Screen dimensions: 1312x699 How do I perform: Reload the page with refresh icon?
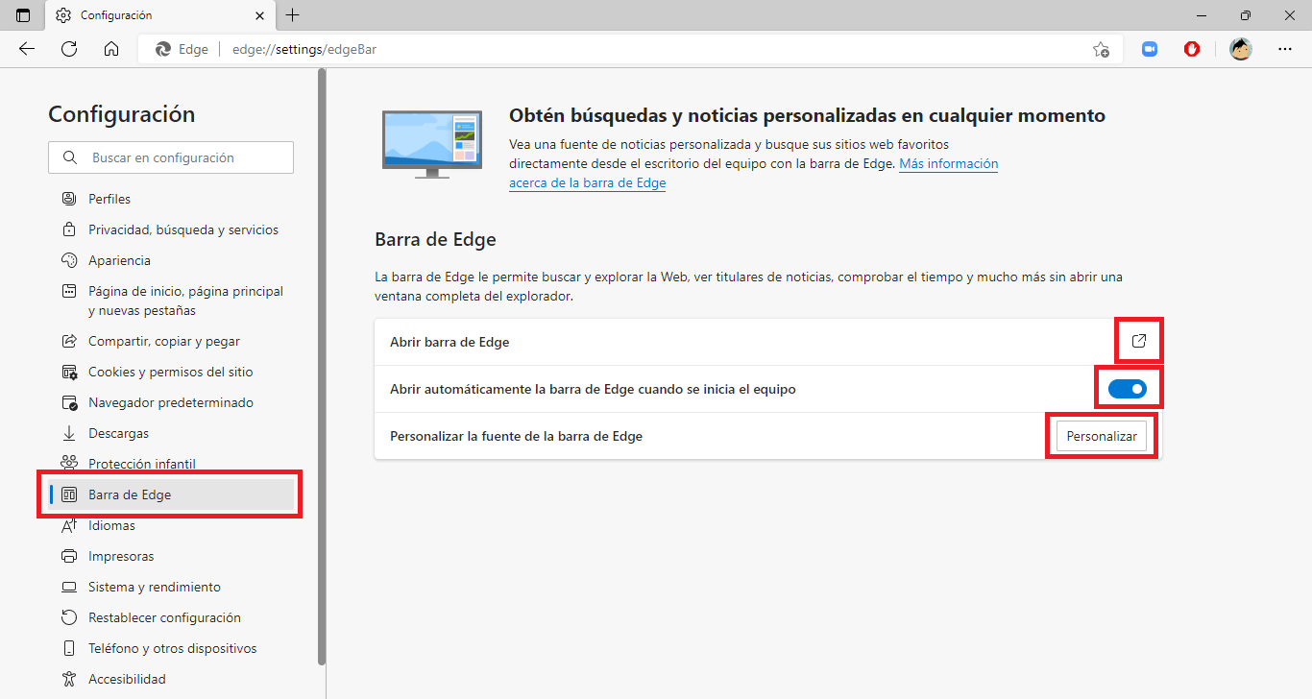tap(69, 49)
